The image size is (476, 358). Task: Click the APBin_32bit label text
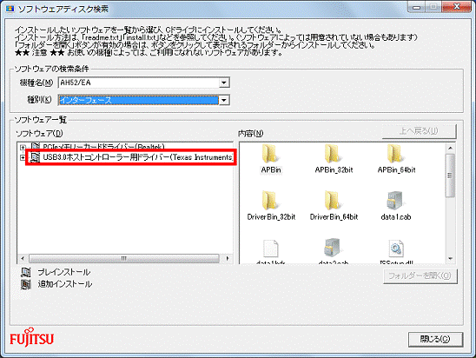tap(334, 169)
